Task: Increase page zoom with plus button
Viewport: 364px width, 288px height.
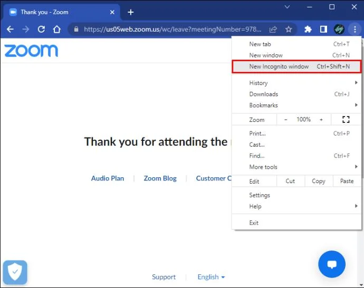Action: coord(321,120)
